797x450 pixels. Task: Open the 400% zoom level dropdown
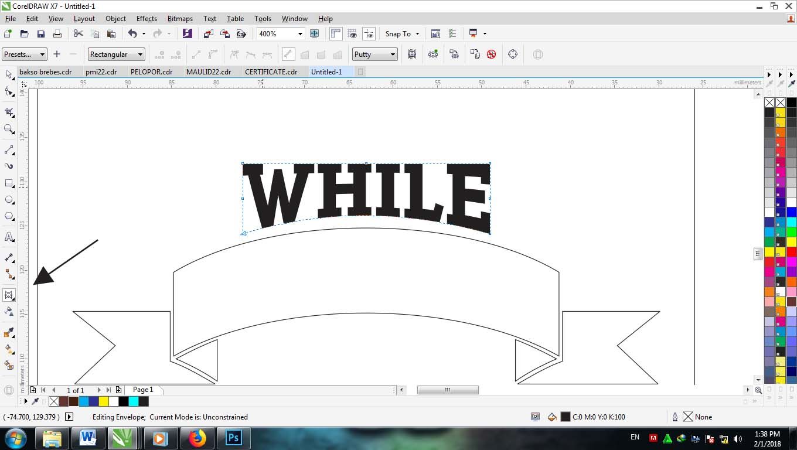coord(301,34)
